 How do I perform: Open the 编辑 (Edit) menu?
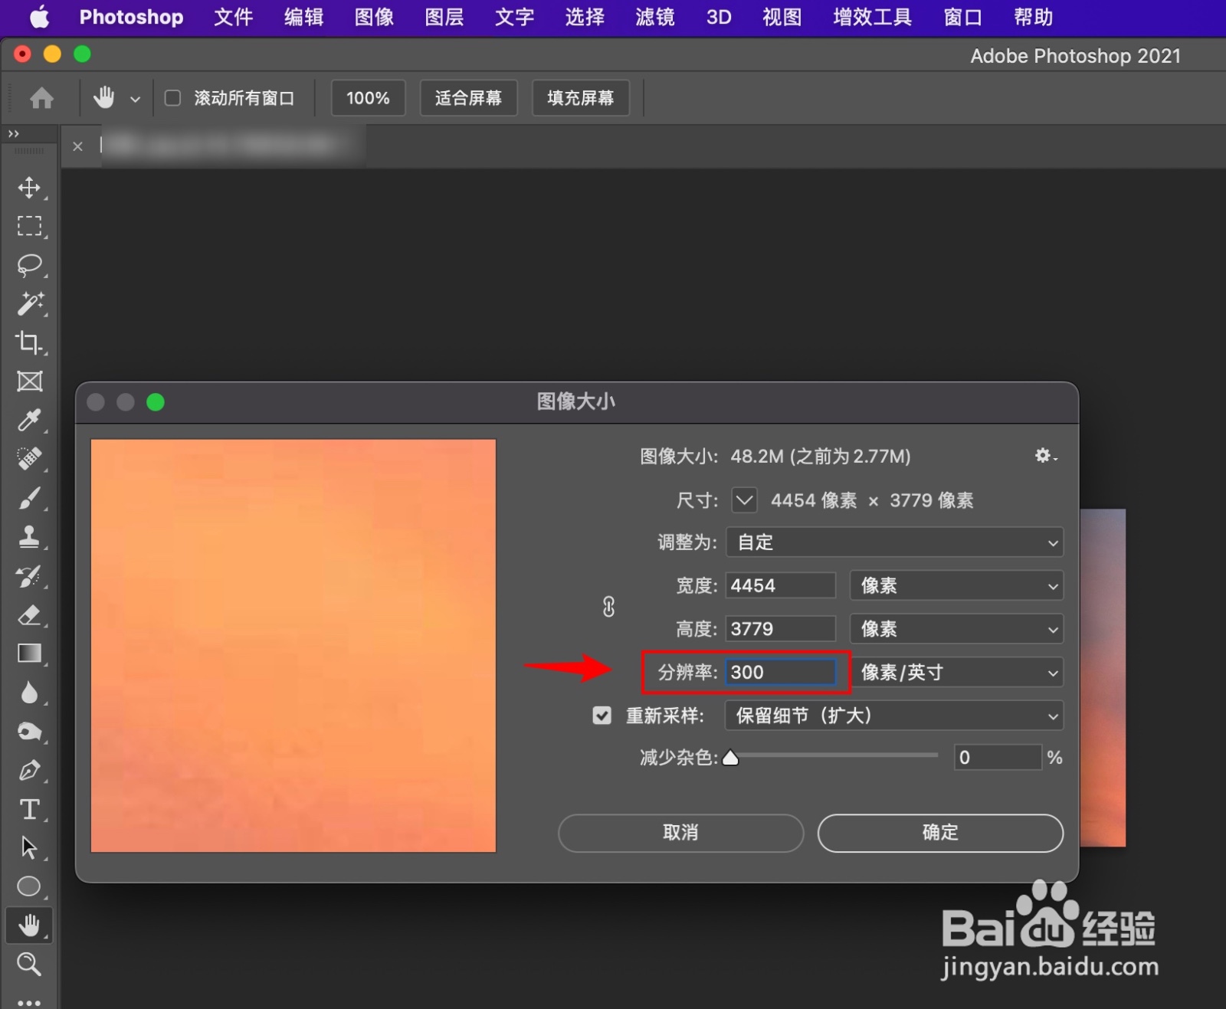303,17
